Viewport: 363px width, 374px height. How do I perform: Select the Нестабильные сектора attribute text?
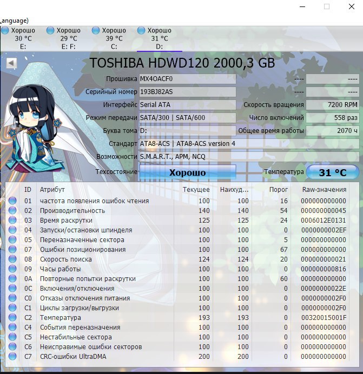pos(76,337)
